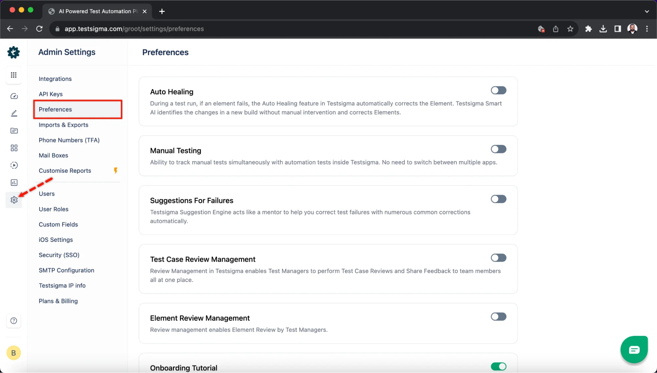Image resolution: width=657 pixels, height=373 pixels.
Task: Turn on Manual Testing toggle
Action: click(x=498, y=149)
